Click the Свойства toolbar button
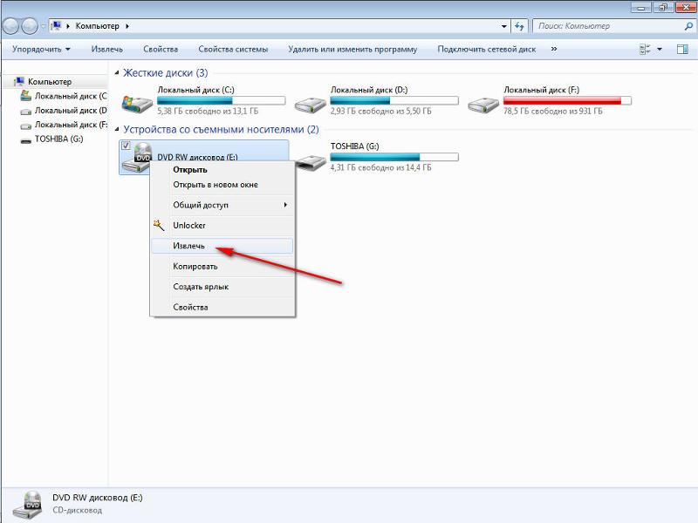This screenshot has width=698, height=523. 161,49
